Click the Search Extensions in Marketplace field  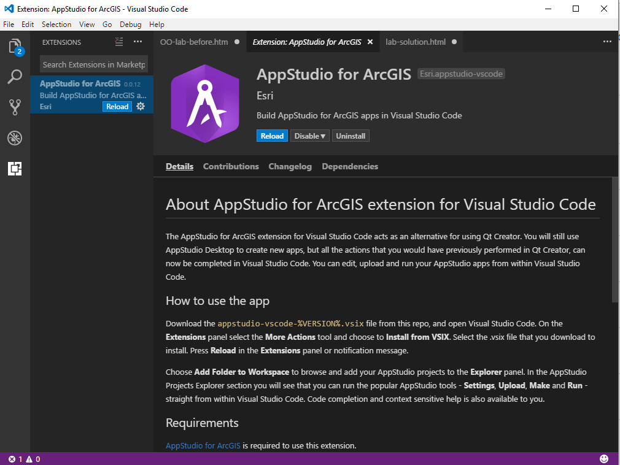92,64
